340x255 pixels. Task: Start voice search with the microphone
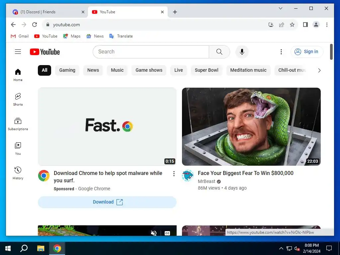[242, 51]
